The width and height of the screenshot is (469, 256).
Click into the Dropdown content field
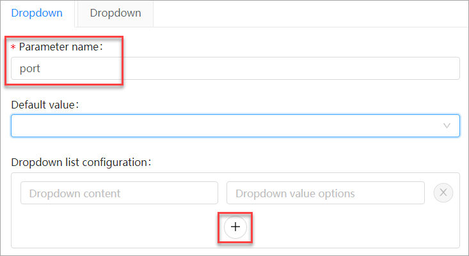(119, 193)
